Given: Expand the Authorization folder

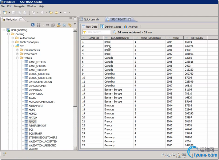Looking at the screenshot, I should click(13, 38).
